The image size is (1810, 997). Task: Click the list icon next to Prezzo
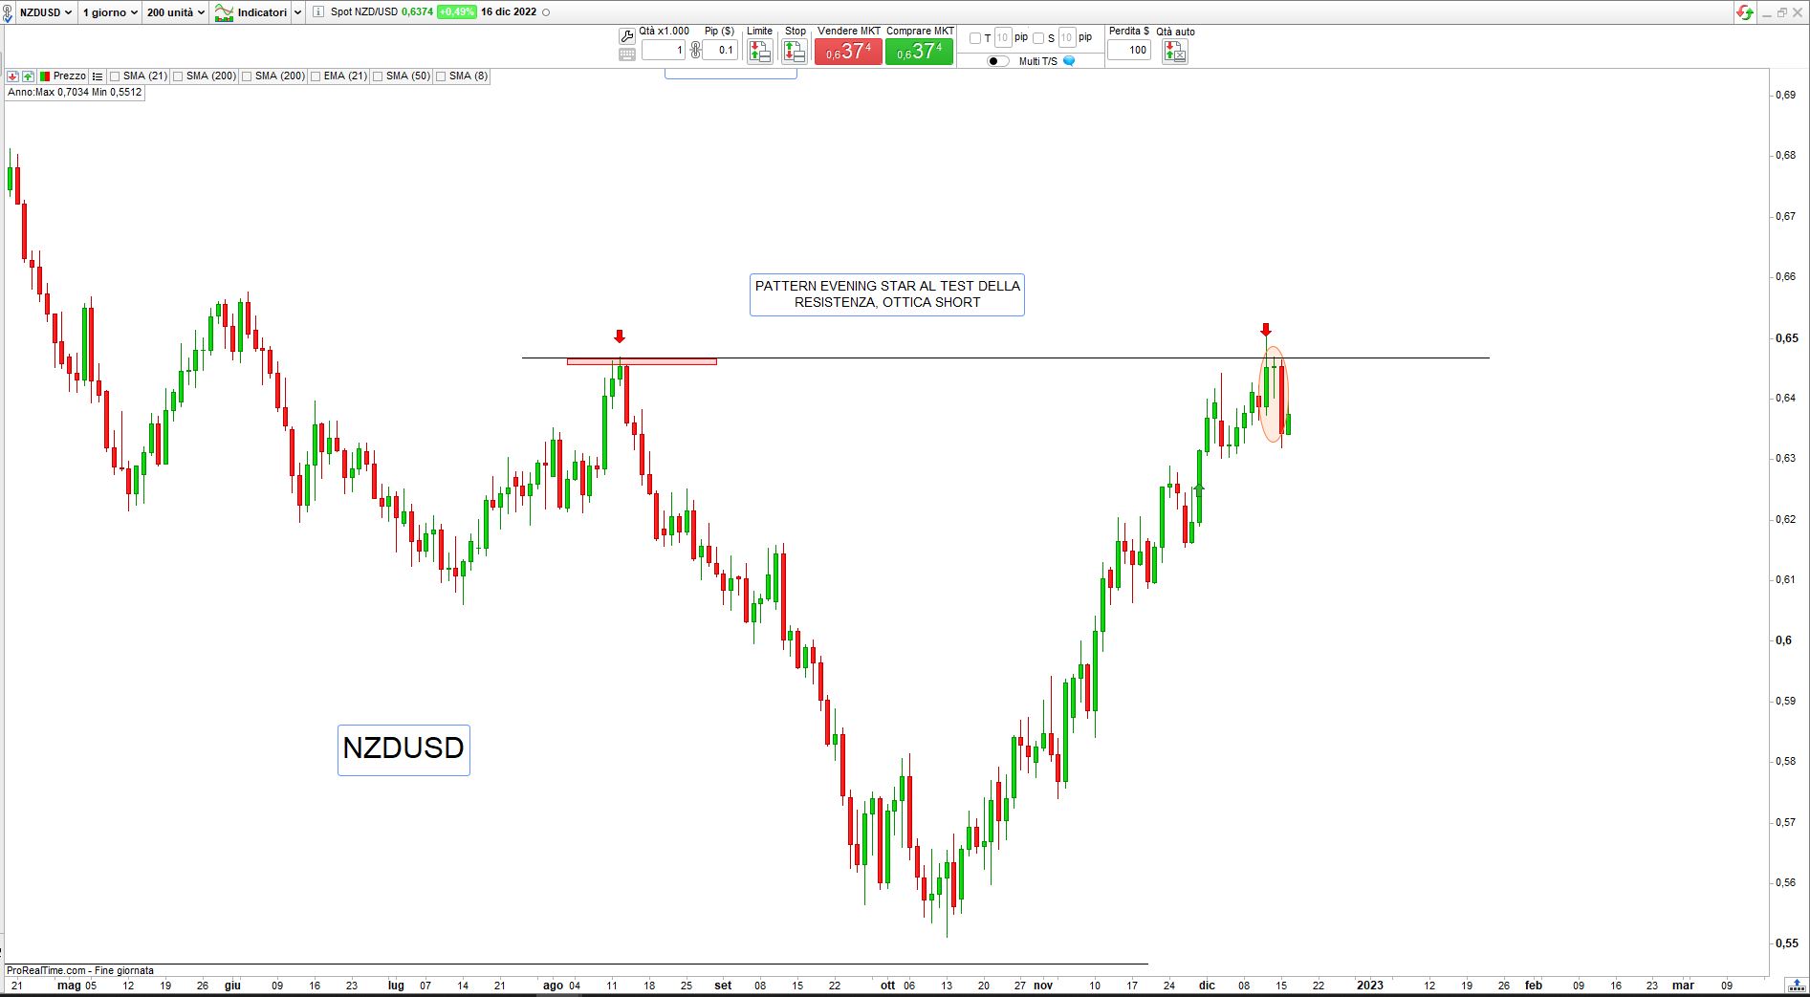(x=98, y=76)
